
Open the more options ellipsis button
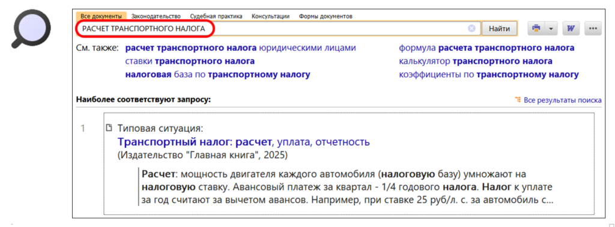click(593, 29)
